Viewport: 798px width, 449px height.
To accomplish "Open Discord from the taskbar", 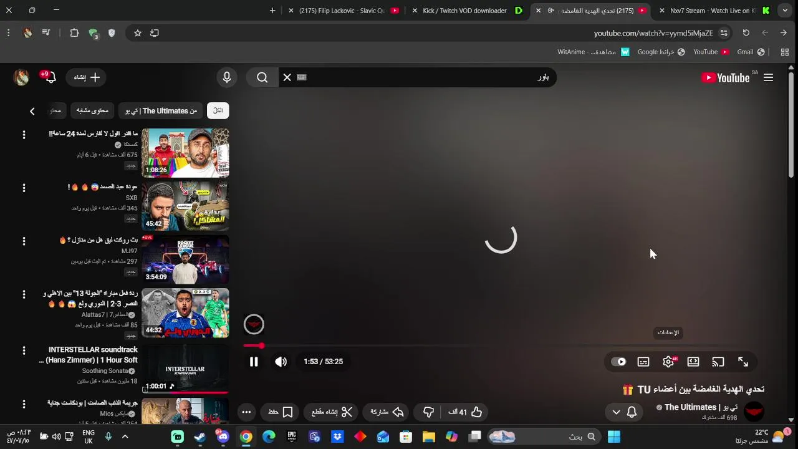I will 223,437.
